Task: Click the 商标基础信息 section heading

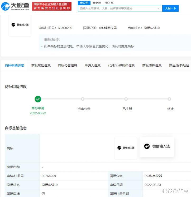Action: pos(16,128)
